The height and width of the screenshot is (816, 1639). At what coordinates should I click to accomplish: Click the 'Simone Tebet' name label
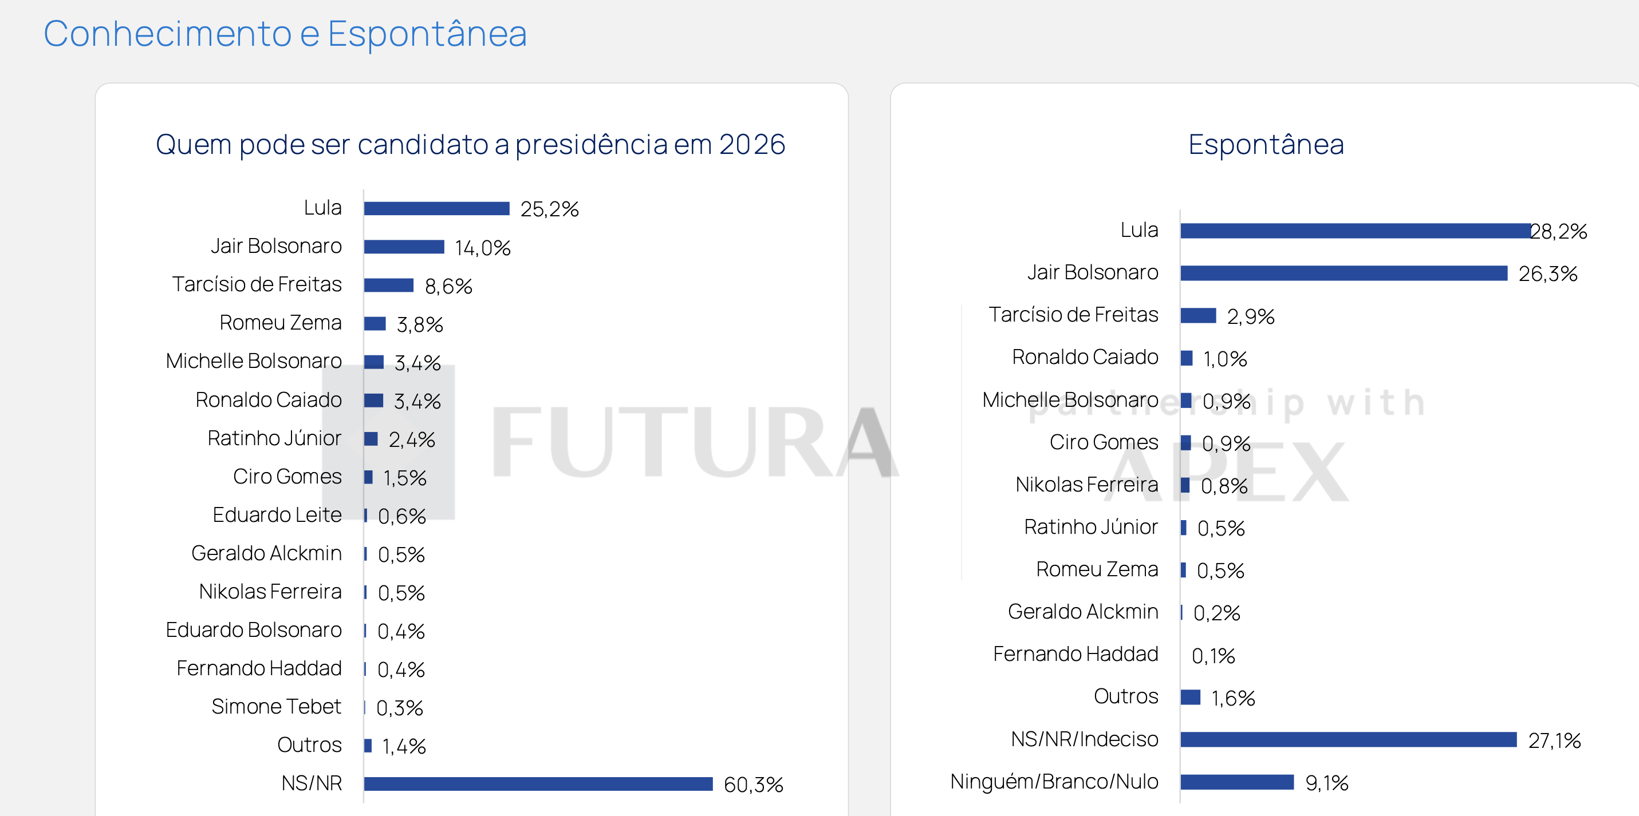coord(276,707)
